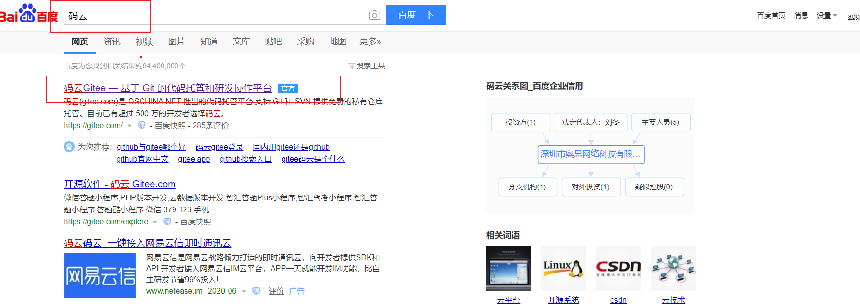Open suggestion github官网中文
The image size is (860, 306).
tap(142, 159)
